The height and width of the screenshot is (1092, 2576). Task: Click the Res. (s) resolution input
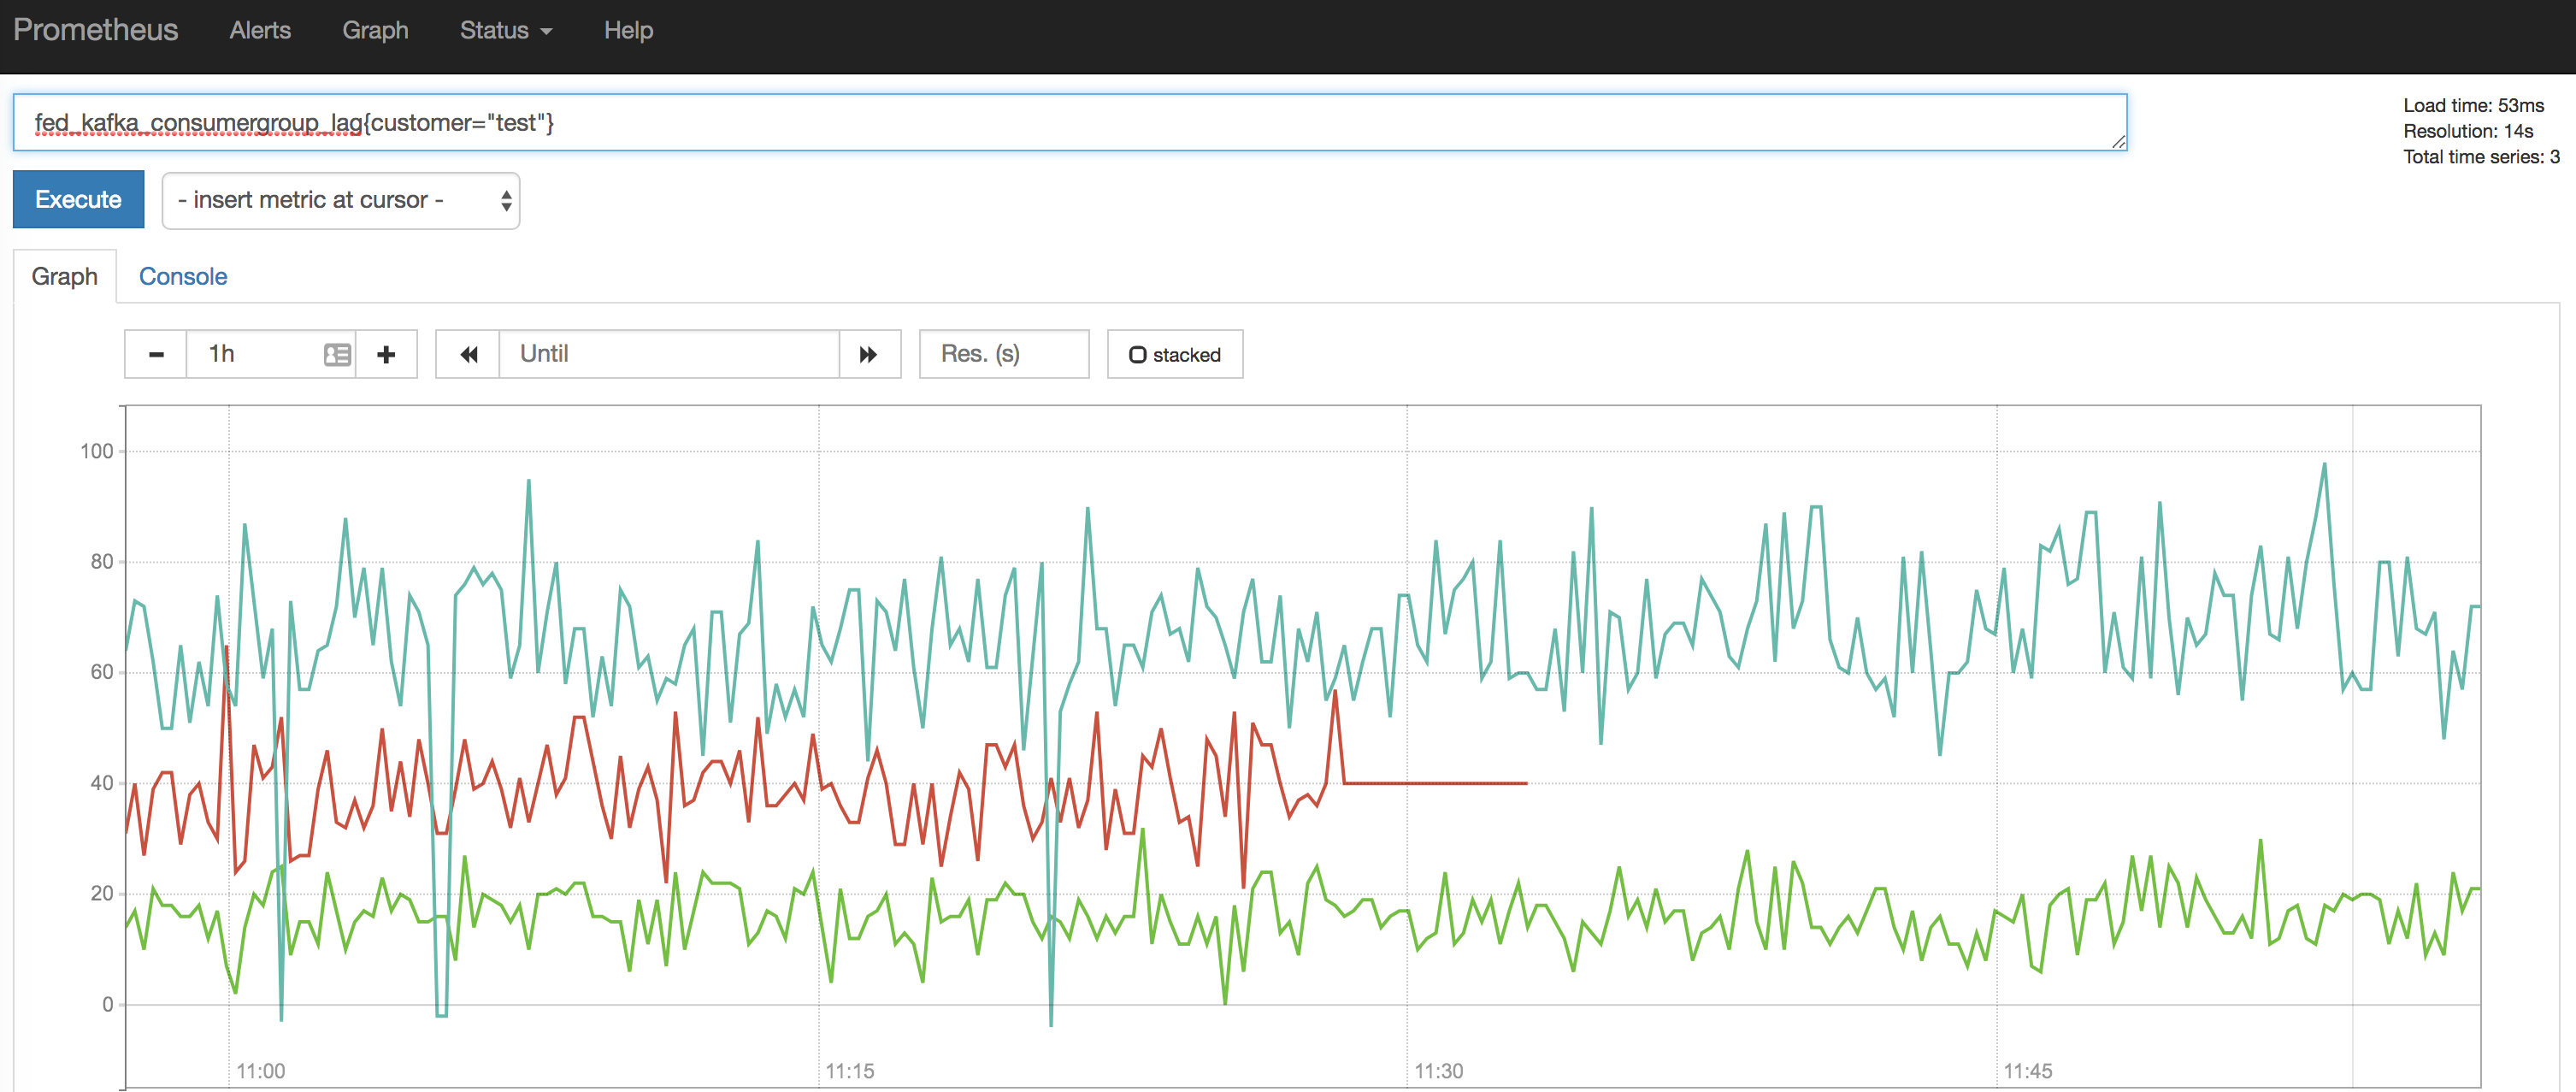[x=1003, y=354]
